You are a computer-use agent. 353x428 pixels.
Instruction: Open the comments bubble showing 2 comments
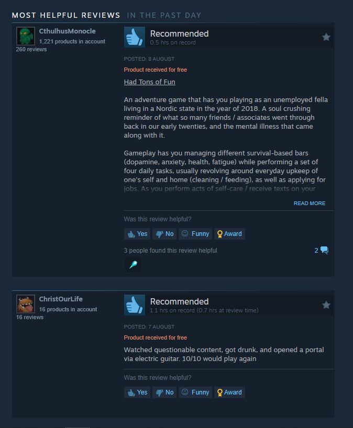pos(321,250)
